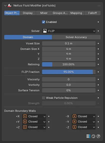Select the Mapping tab
105x143 pixels.
(x=76, y=13)
